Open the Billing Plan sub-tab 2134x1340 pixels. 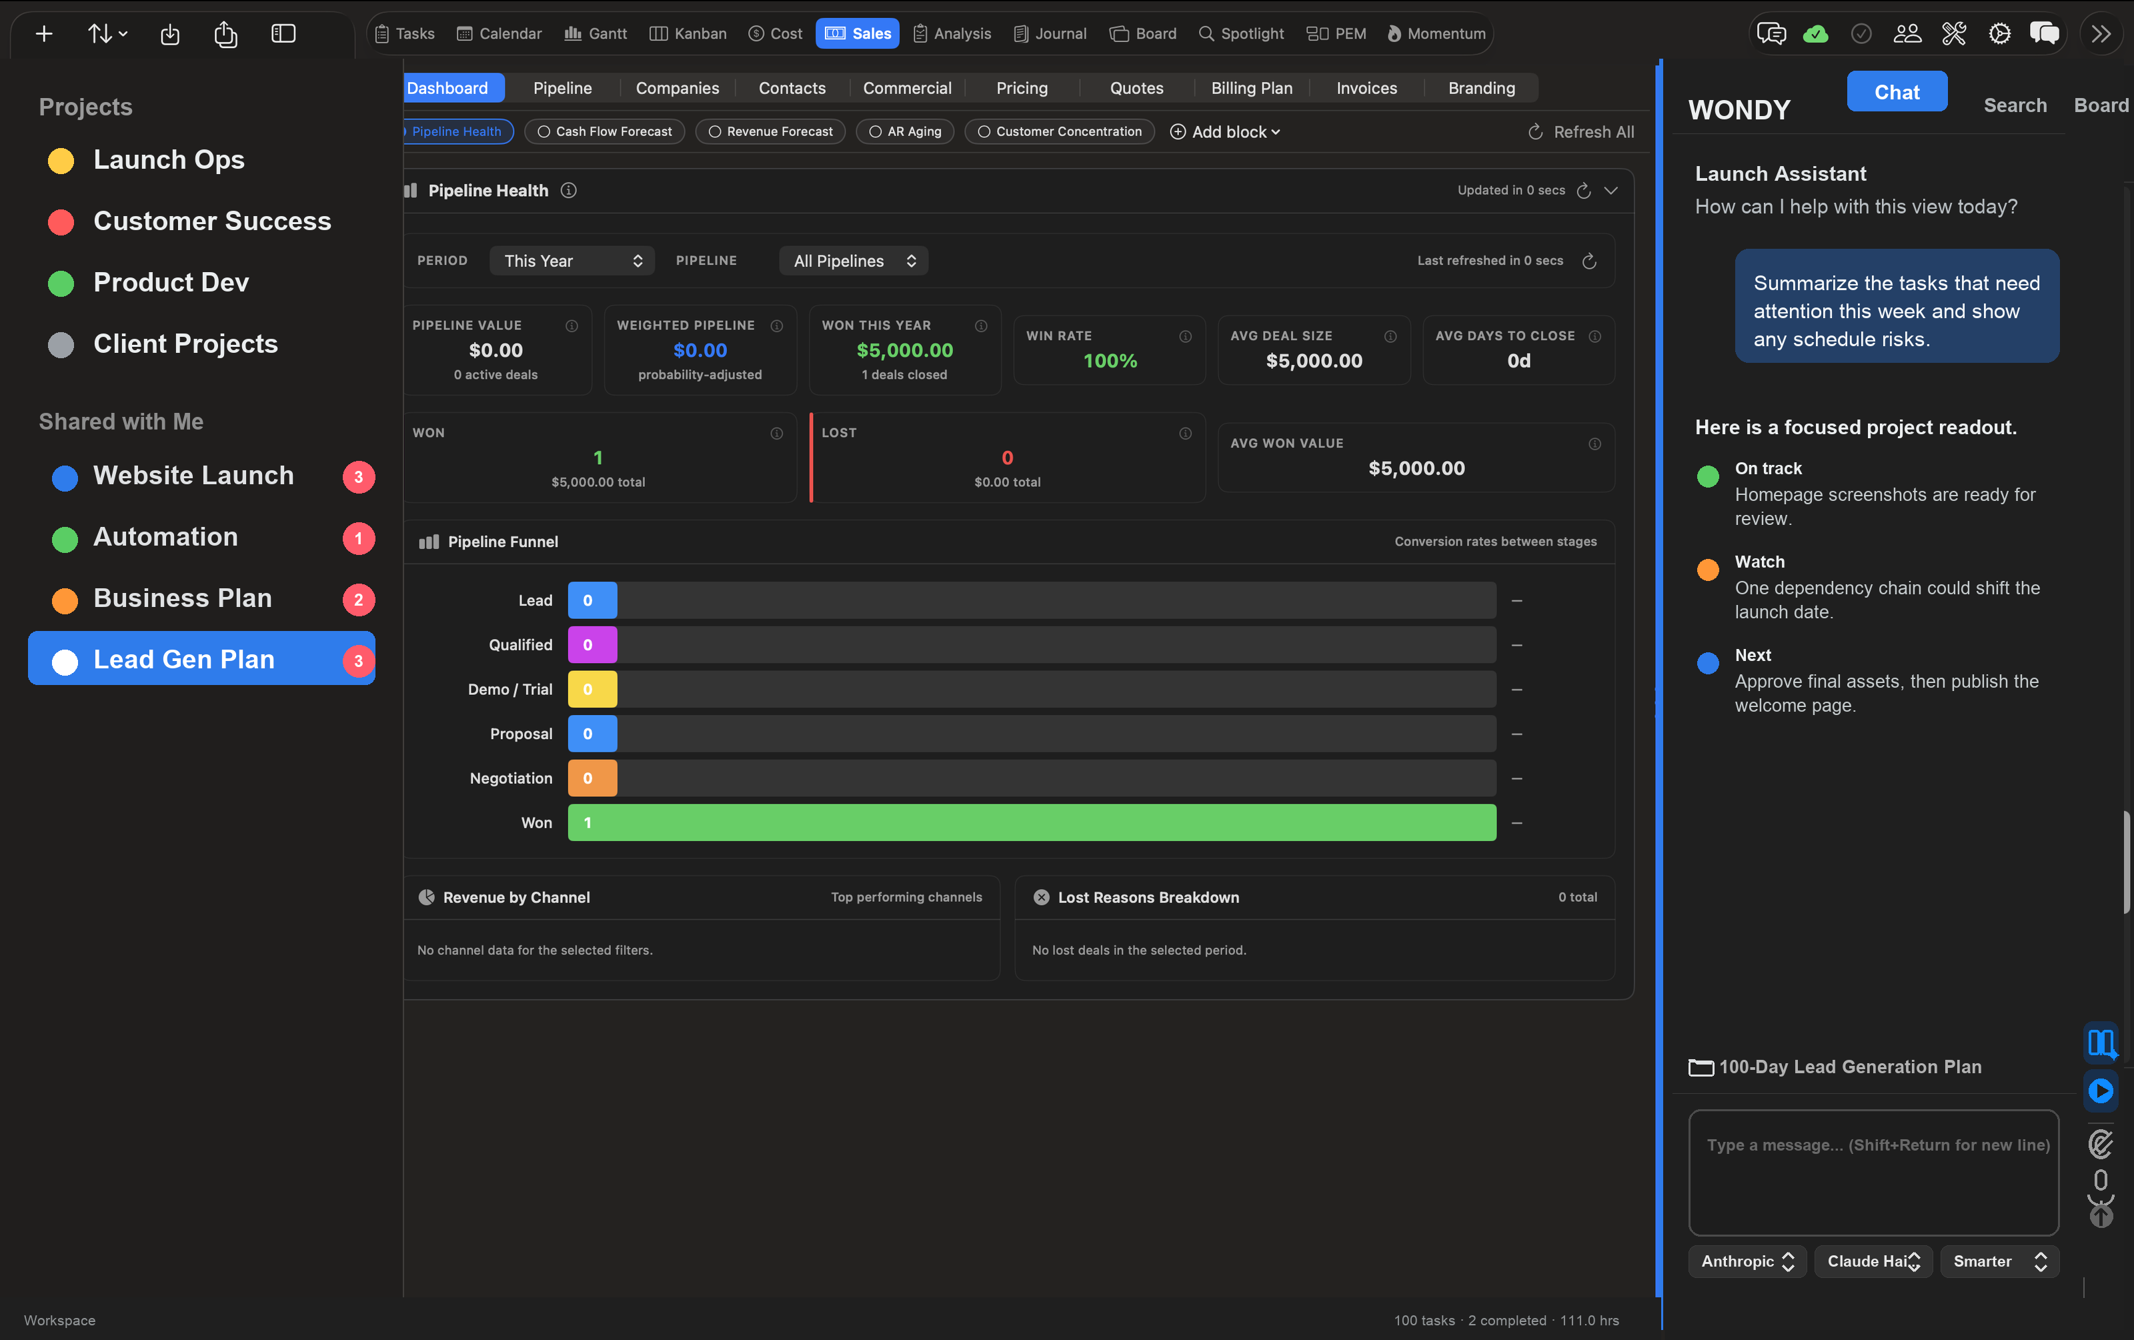click(x=1252, y=88)
